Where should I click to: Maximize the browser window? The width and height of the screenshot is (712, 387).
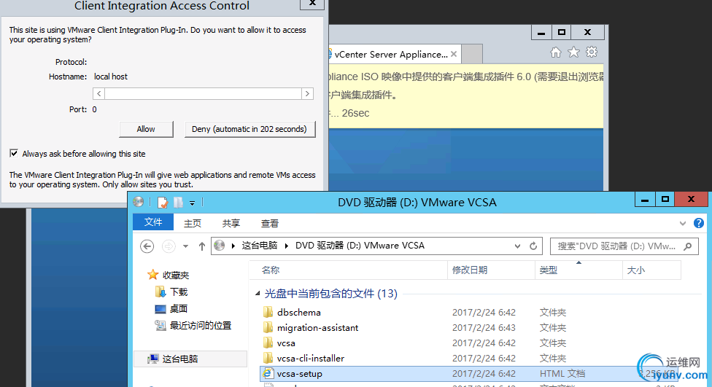(562, 33)
